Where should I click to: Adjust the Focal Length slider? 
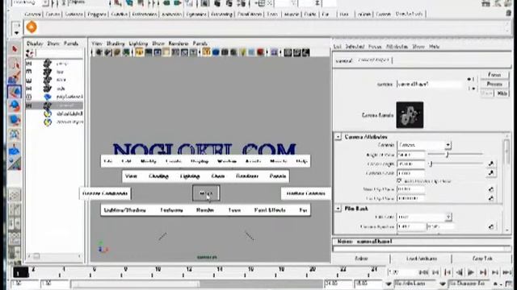coord(455,164)
